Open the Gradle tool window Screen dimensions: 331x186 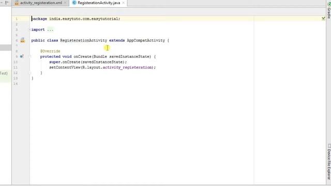pyautogui.click(x=329, y=10)
